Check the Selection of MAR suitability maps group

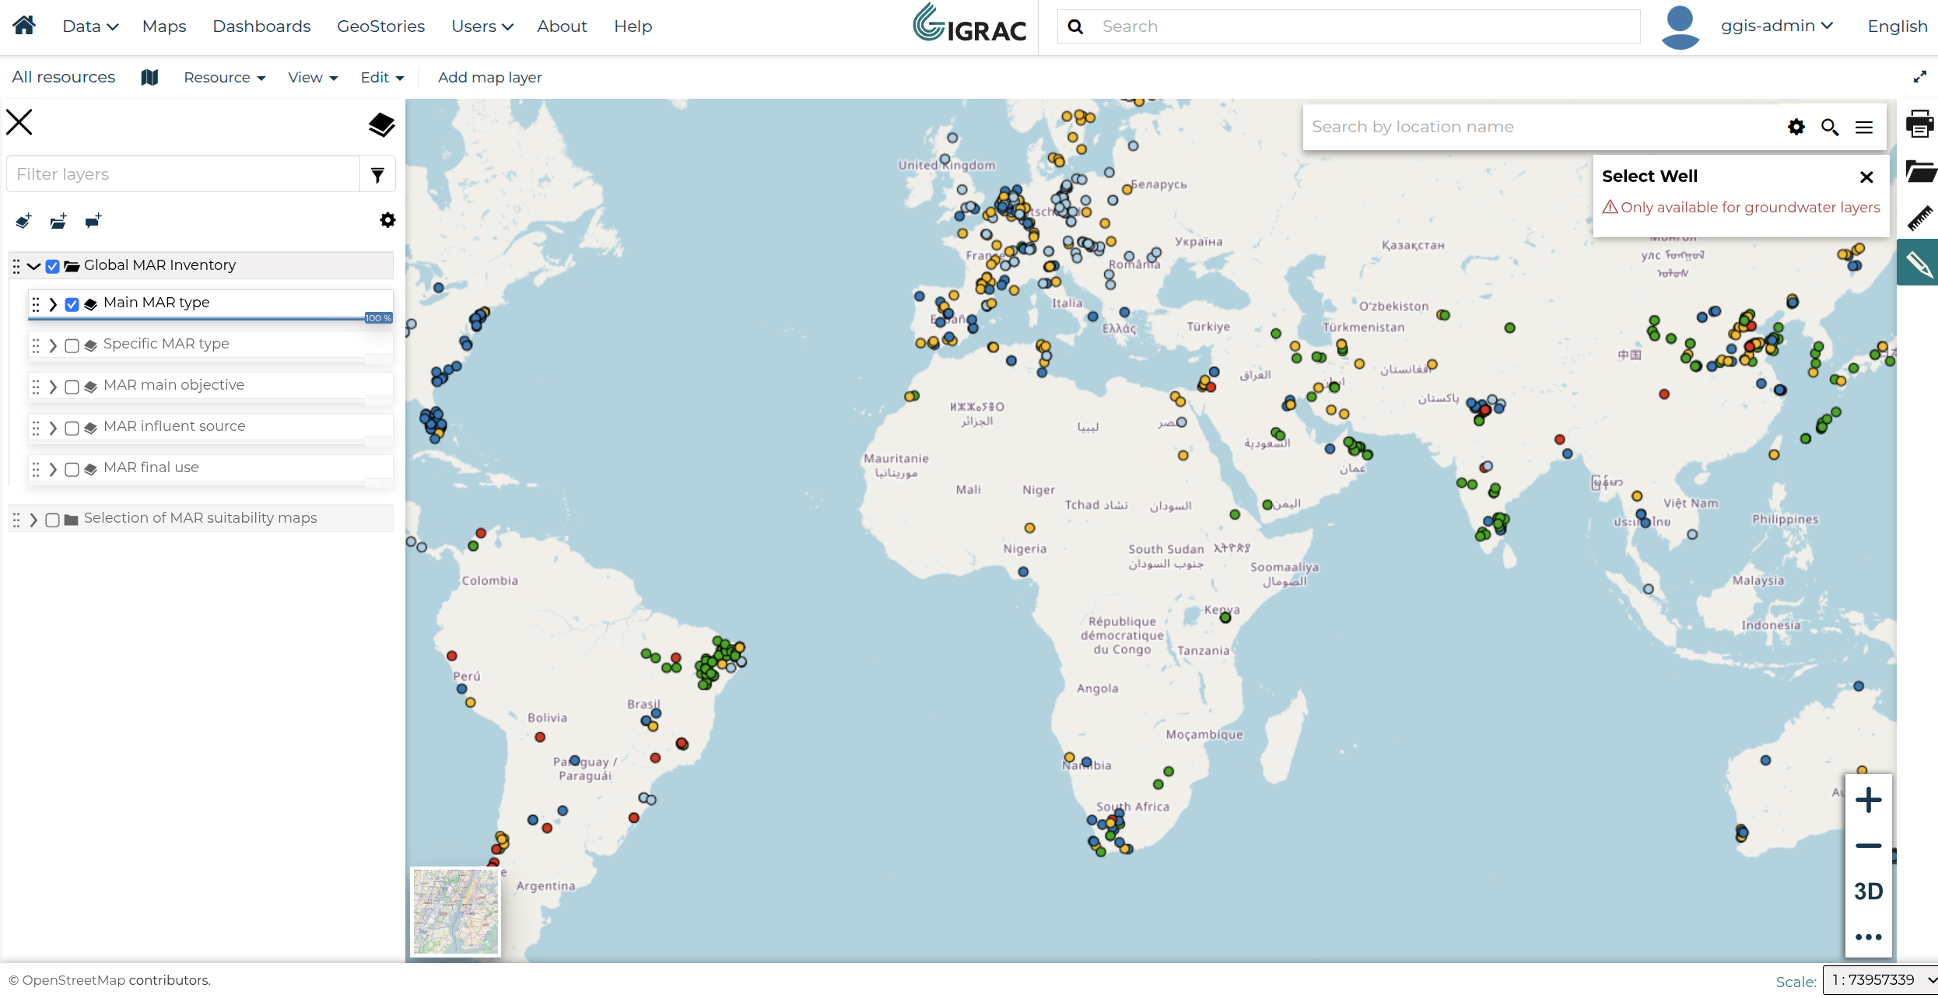pyautogui.click(x=52, y=520)
